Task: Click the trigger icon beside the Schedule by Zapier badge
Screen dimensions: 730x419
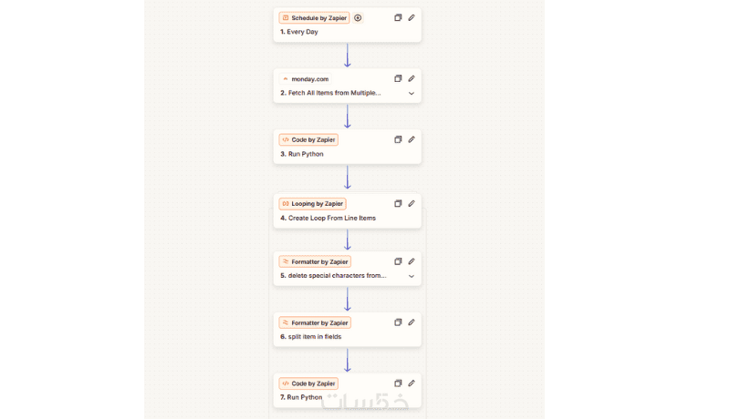Action: 358,17
